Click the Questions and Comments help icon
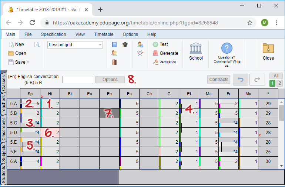 [227, 48]
